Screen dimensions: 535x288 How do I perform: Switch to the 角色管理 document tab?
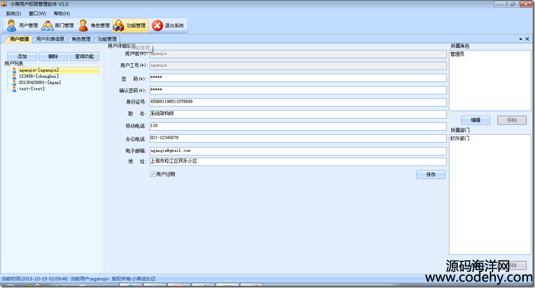pos(81,39)
